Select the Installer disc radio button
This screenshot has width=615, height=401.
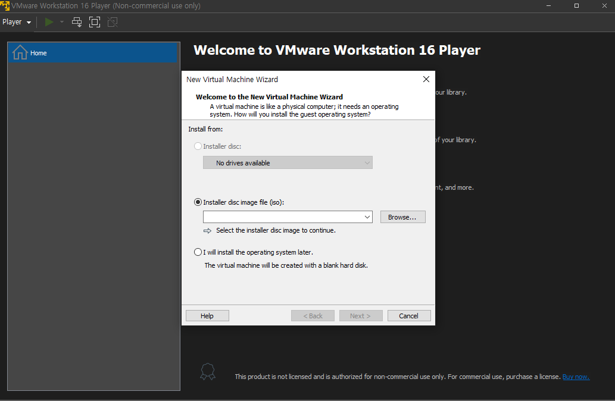(x=198, y=146)
